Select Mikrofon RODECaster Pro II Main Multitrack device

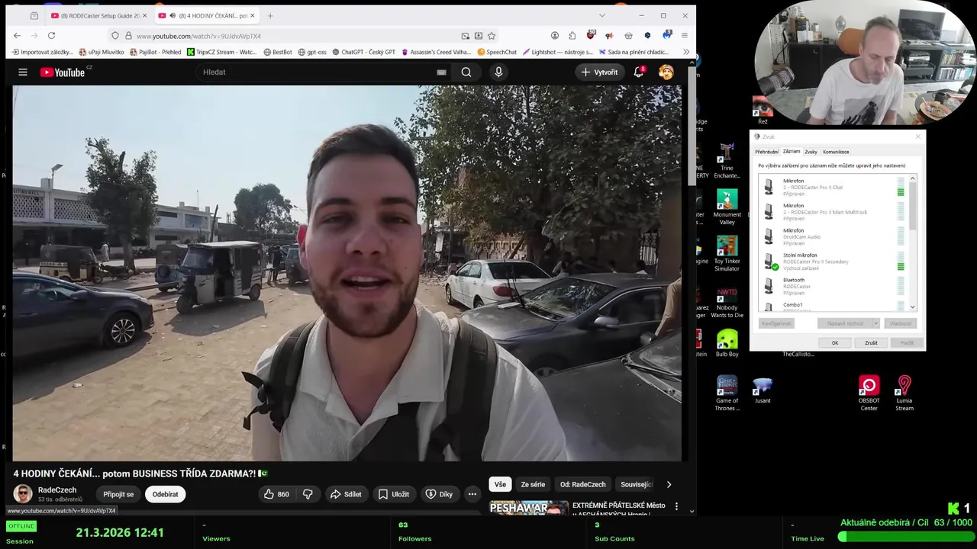point(833,212)
